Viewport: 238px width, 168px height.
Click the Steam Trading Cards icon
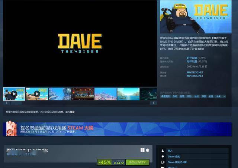[x=163, y=162]
